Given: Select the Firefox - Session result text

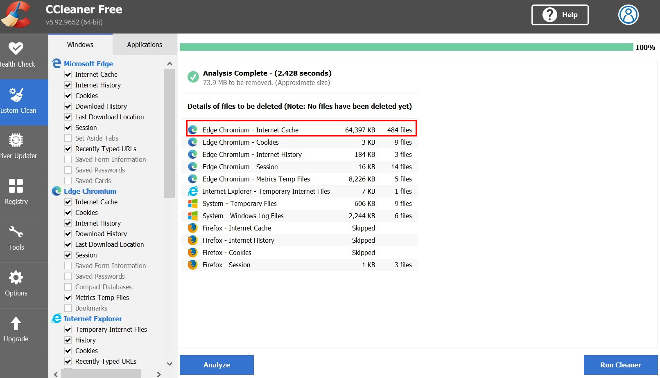Looking at the screenshot, I should click(226, 265).
